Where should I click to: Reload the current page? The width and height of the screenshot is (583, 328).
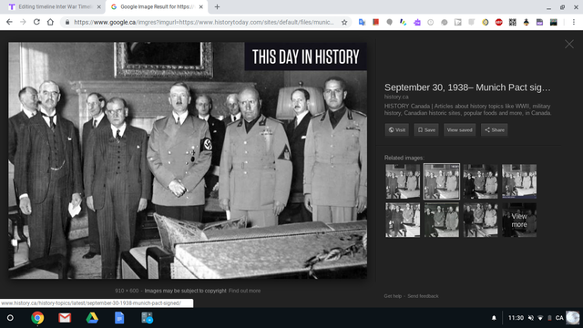(x=36, y=22)
